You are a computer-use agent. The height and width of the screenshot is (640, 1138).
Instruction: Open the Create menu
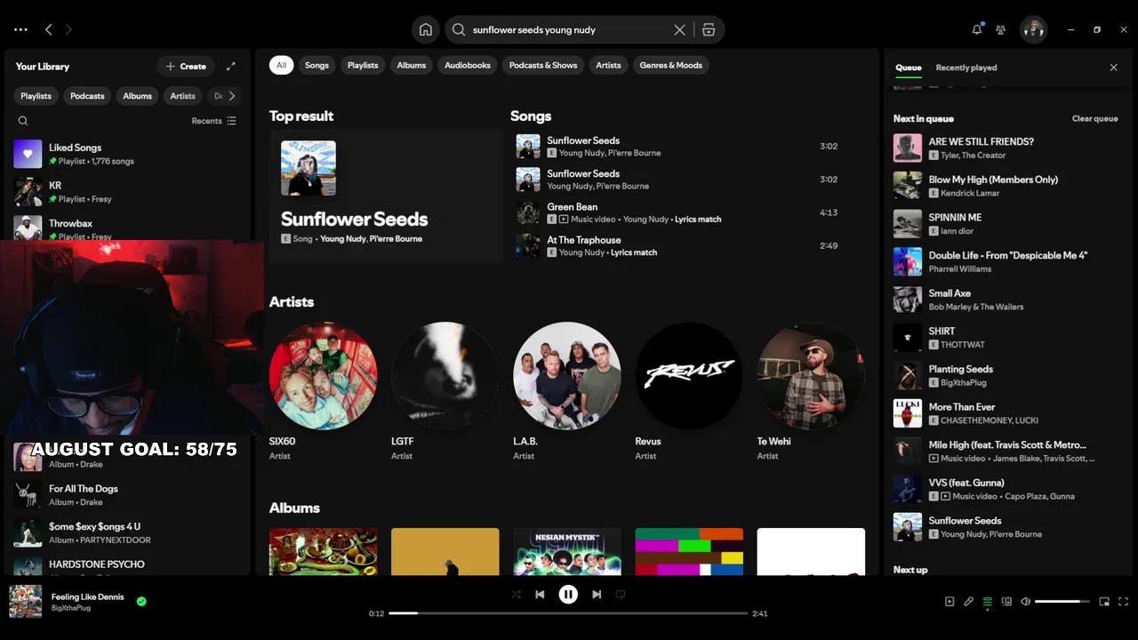pyautogui.click(x=186, y=66)
